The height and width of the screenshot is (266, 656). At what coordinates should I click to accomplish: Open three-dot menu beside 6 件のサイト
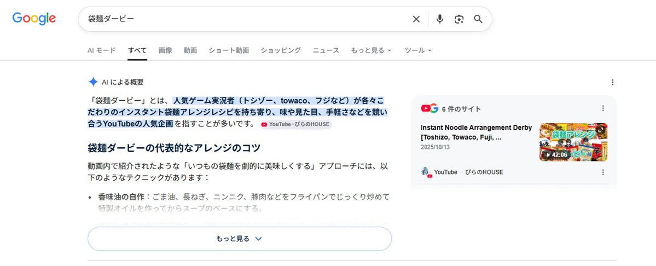603,108
